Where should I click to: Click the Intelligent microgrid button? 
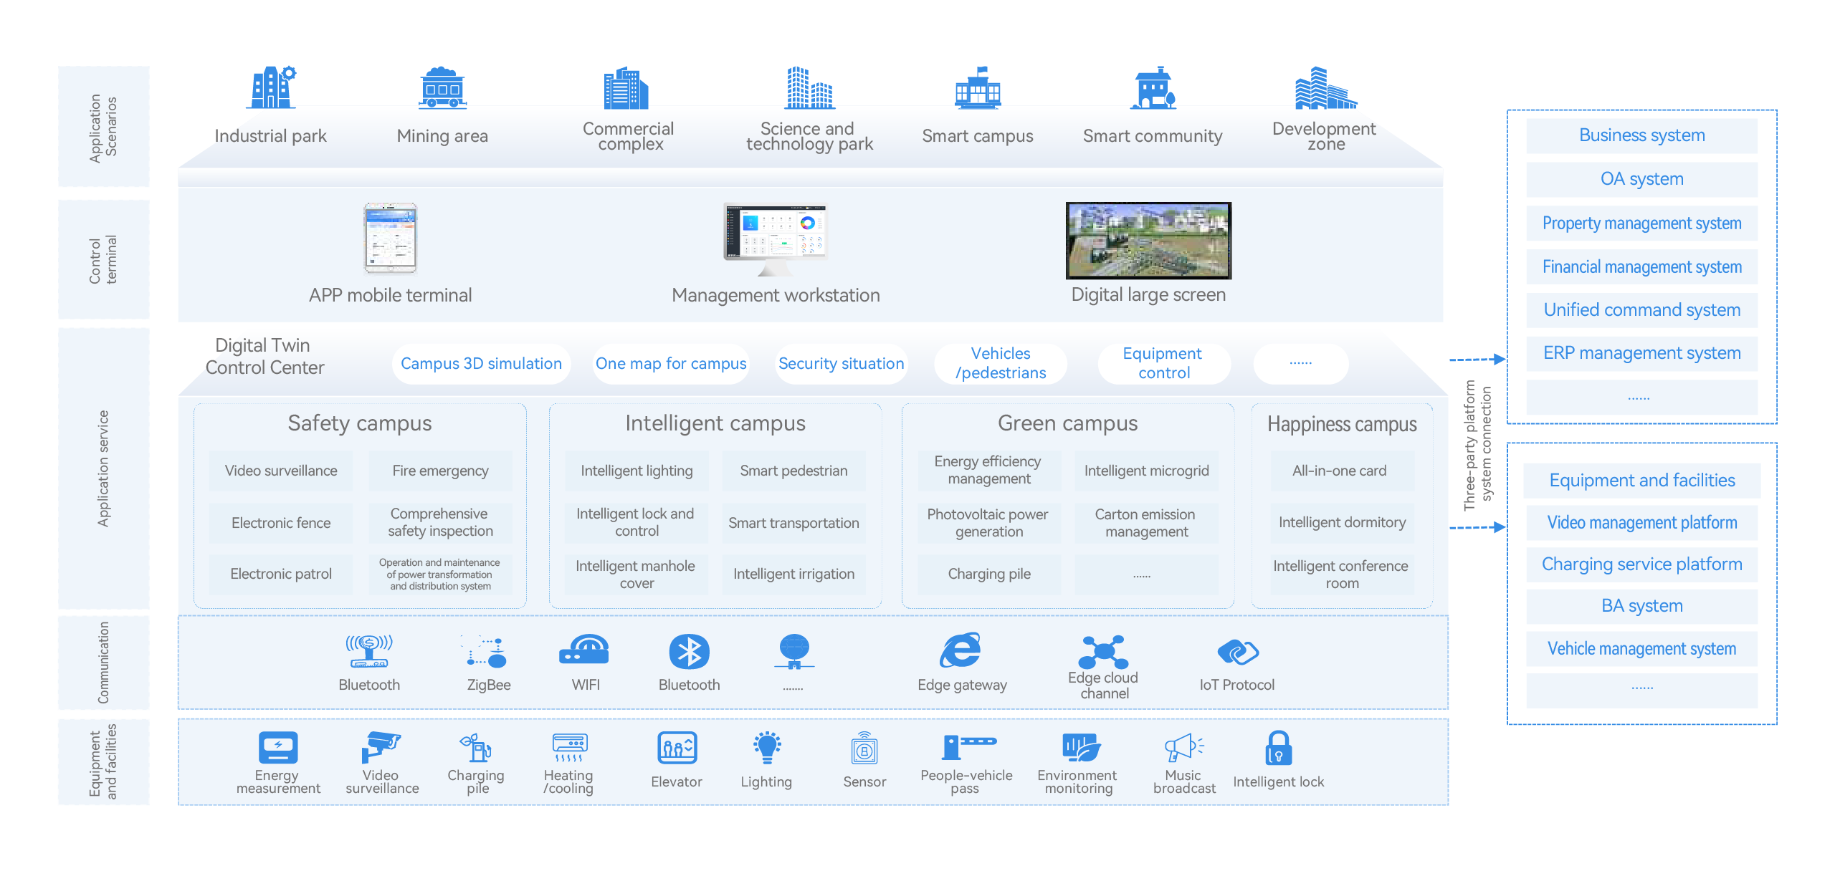1146,471
